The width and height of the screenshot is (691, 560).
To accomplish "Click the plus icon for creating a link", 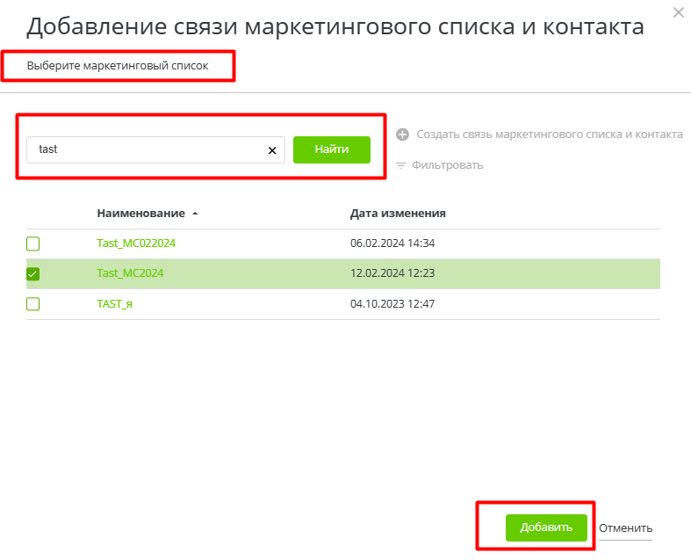I will tap(403, 135).
